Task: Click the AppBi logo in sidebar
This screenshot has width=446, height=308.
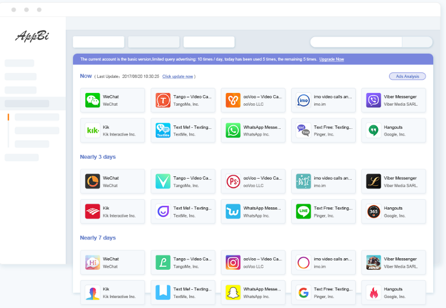Action: click(x=32, y=36)
